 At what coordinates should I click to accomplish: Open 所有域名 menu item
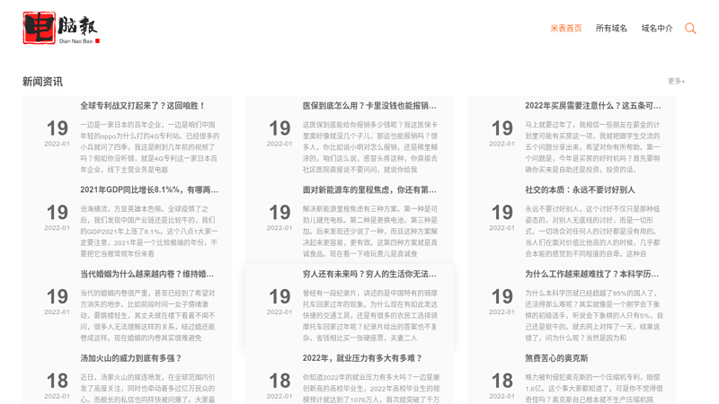coord(611,29)
